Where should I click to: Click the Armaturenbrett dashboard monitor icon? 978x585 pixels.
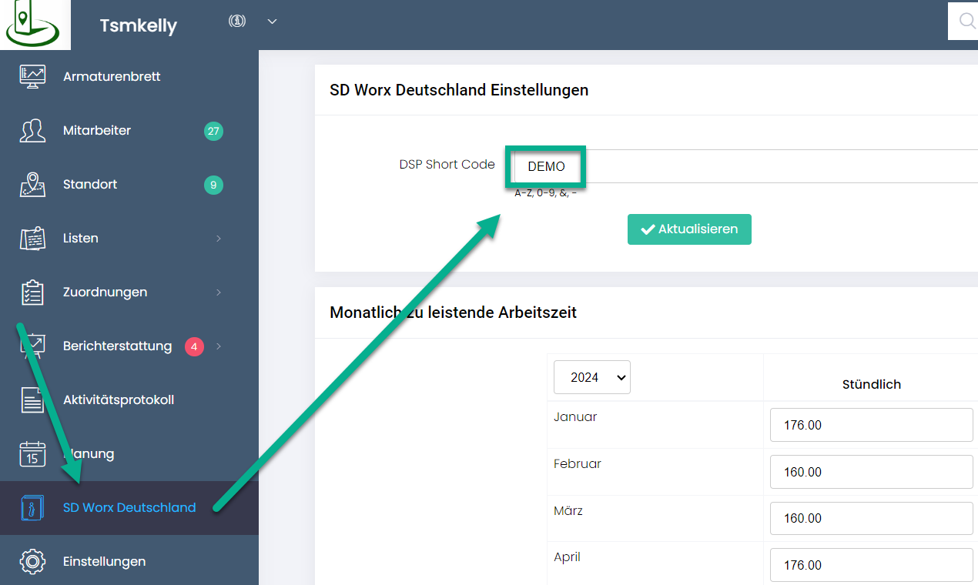click(32, 76)
